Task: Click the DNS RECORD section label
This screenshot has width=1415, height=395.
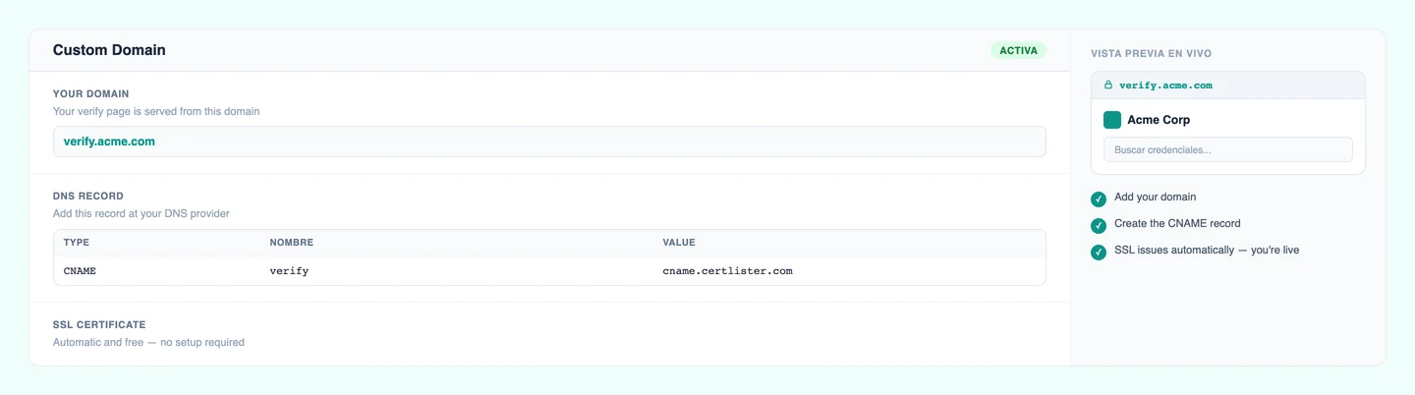Action: 88,197
